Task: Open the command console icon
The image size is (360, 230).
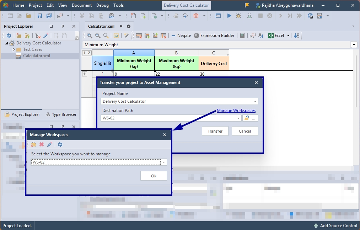Action: tap(218, 16)
